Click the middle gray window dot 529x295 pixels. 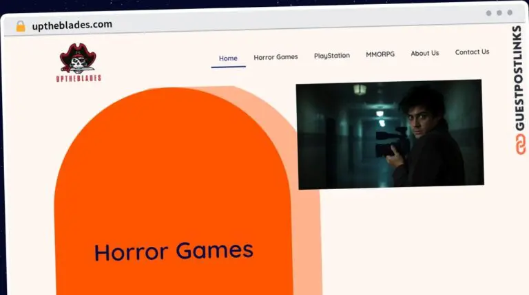[x=499, y=12]
